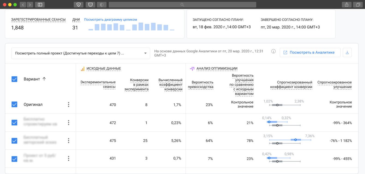Click the download report icon button

tap(347, 53)
